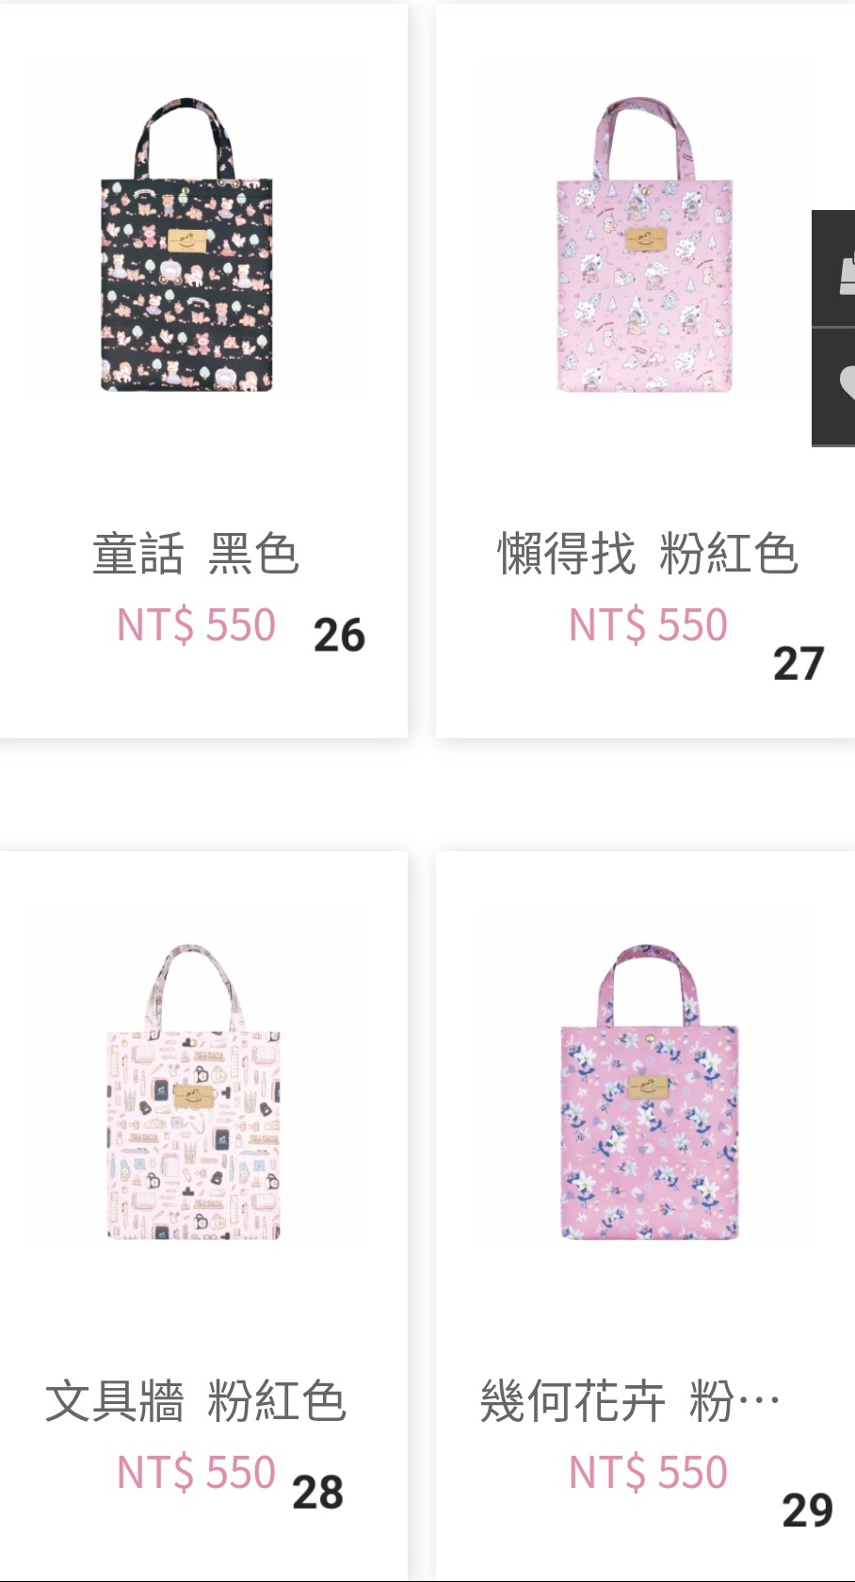Select the 文具牆 粉紅色 product title
855x1582 pixels.
[x=196, y=1401]
